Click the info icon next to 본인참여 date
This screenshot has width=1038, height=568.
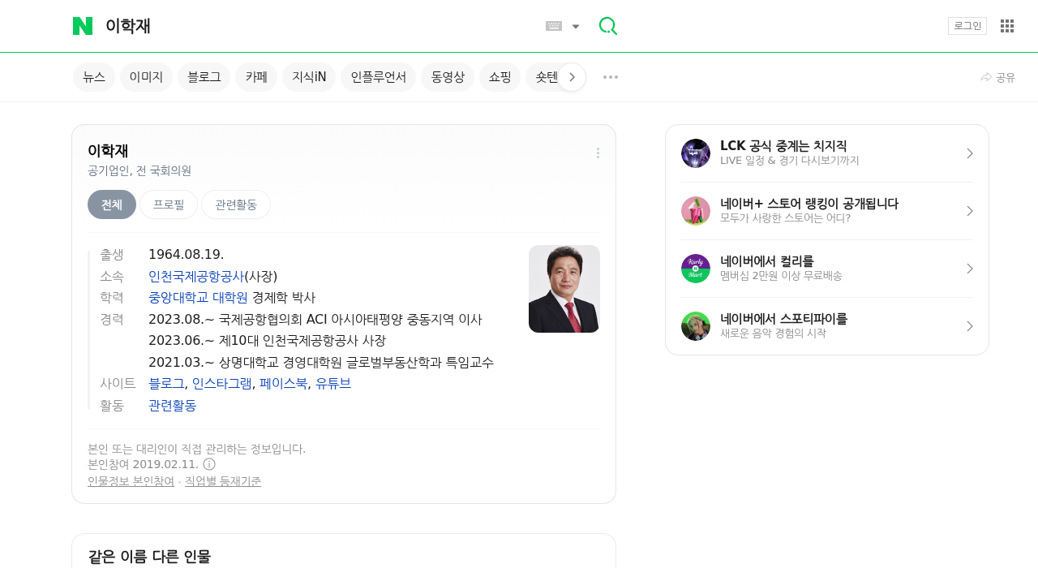click(209, 463)
